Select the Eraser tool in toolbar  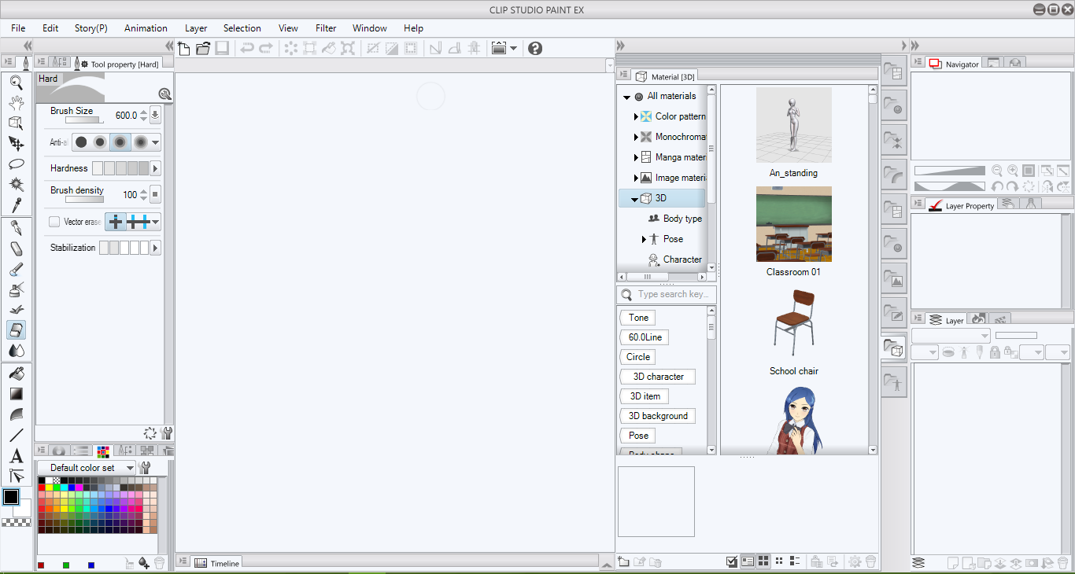(x=16, y=329)
